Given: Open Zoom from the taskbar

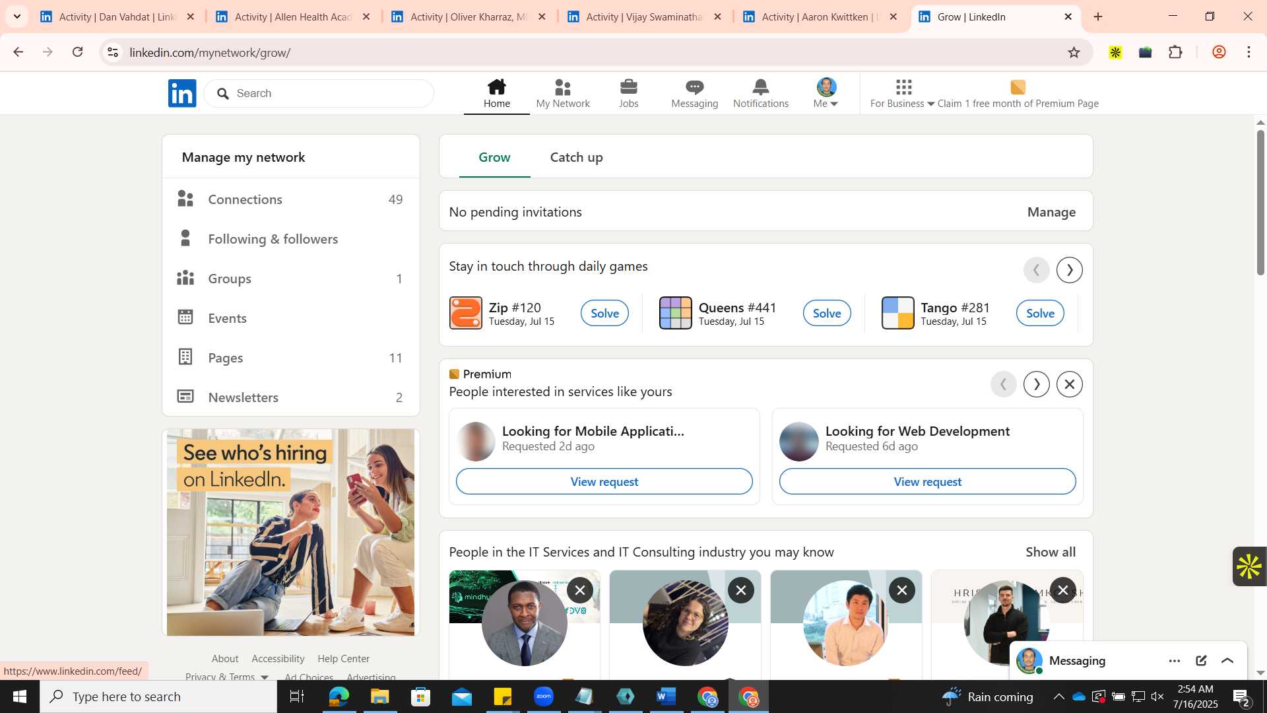Looking at the screenshot, I should [x=544, y=696].
